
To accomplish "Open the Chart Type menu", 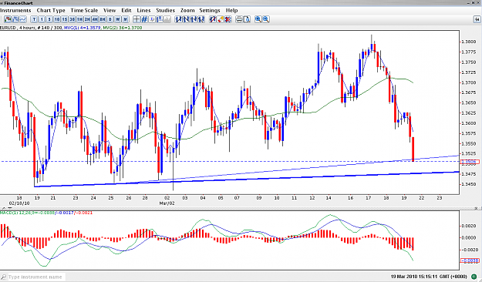I will coord(51,10).
